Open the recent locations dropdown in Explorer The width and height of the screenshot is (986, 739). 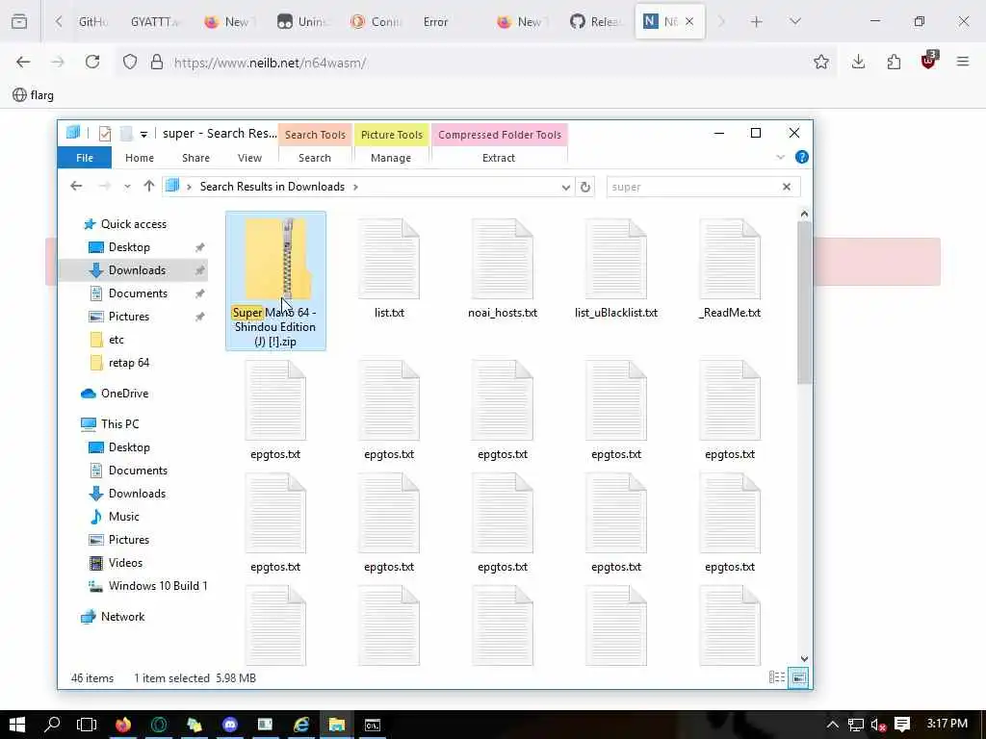[127, 187]
